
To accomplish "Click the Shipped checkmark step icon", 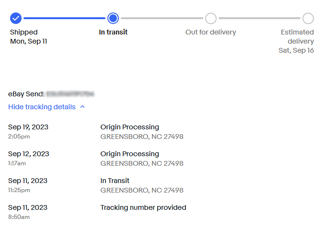I will click(16, 18).
